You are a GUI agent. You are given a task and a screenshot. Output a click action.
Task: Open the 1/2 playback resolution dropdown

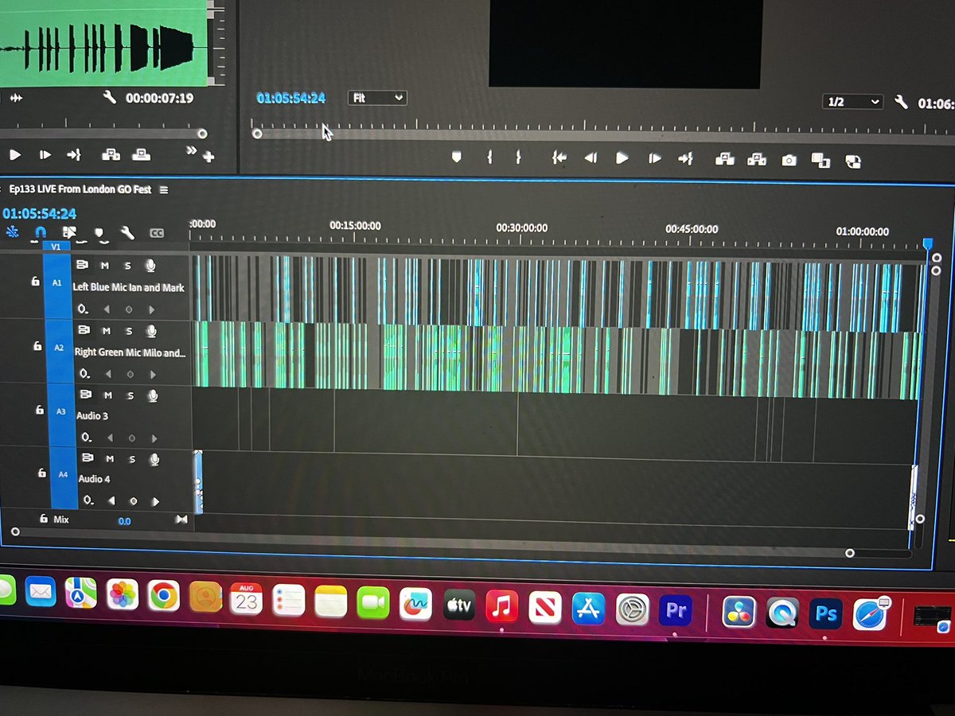point(853,102)
